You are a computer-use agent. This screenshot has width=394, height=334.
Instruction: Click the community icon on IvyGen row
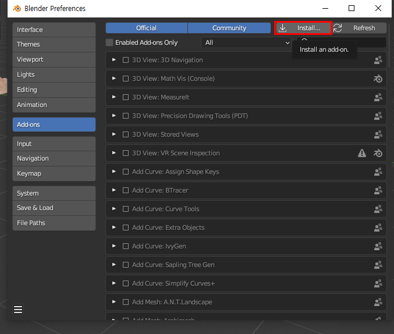click(378, 246)
